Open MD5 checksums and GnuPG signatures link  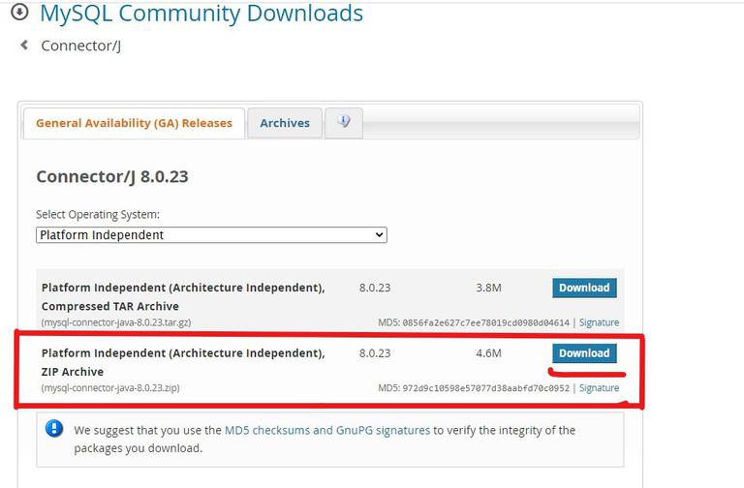click(327, 430)
